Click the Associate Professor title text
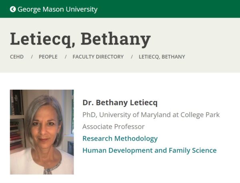The image size is (240, 183). (x=114, y=126)
